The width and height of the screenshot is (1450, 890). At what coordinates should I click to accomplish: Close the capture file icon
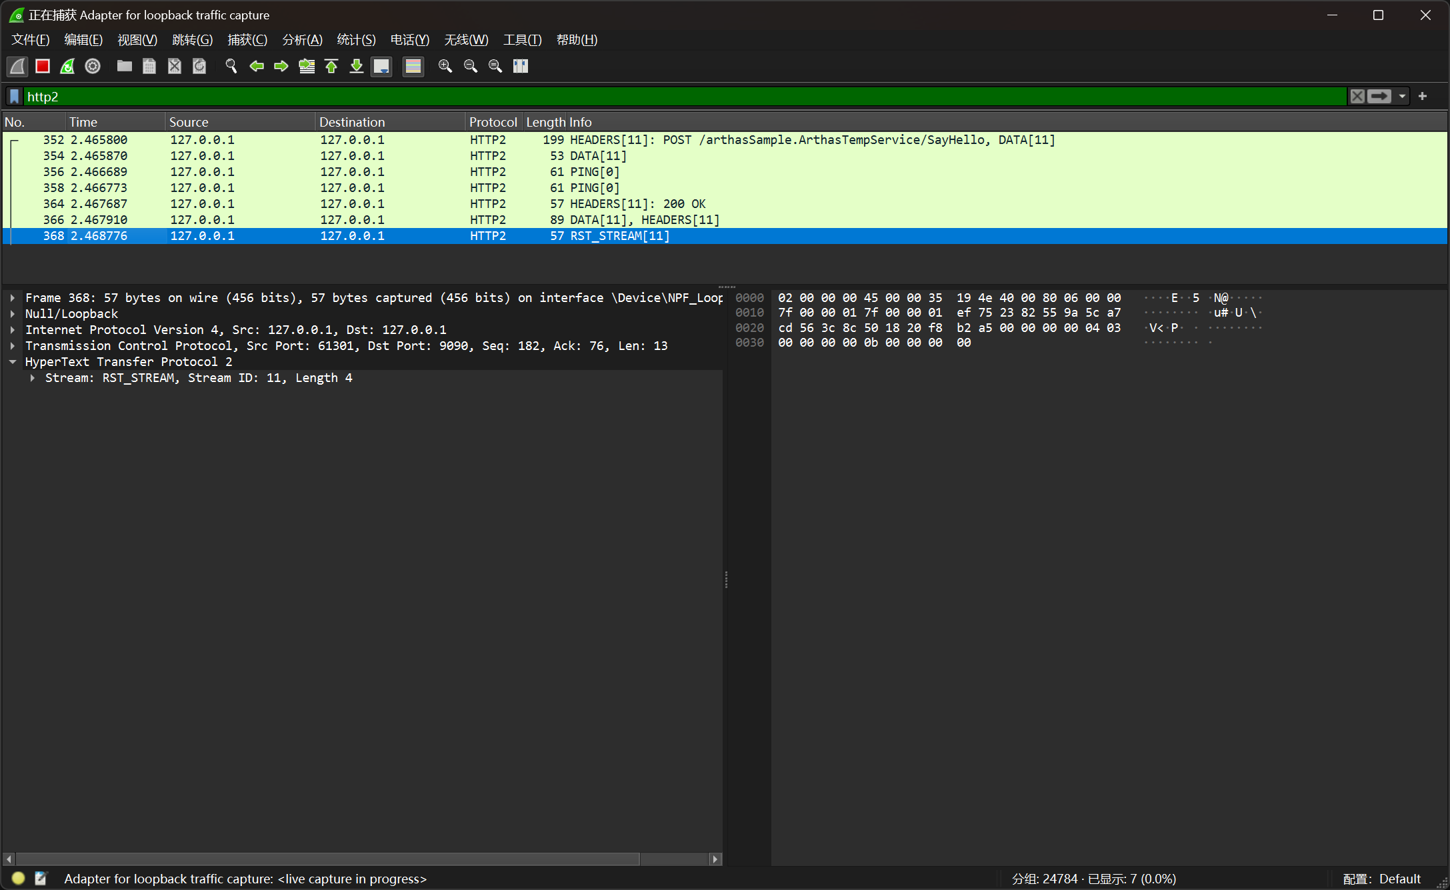coord(175,66)
